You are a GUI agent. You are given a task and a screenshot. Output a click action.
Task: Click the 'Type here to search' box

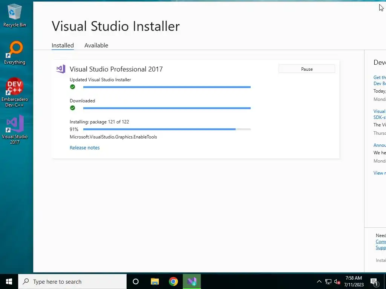[x=72, y=281]
